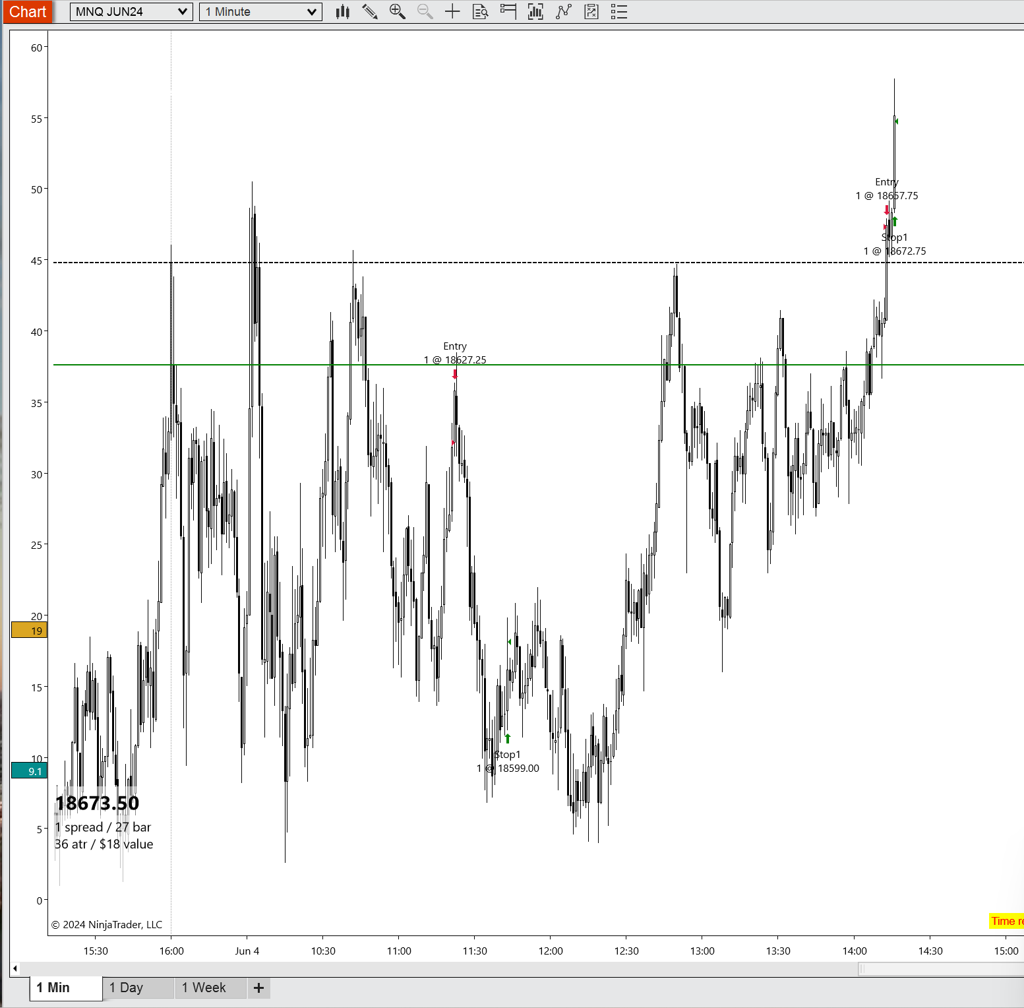The height and width of the screenshot is (1008, 1024).
Task: Click the bar type candlestick icon
Action: coord(342,12)
